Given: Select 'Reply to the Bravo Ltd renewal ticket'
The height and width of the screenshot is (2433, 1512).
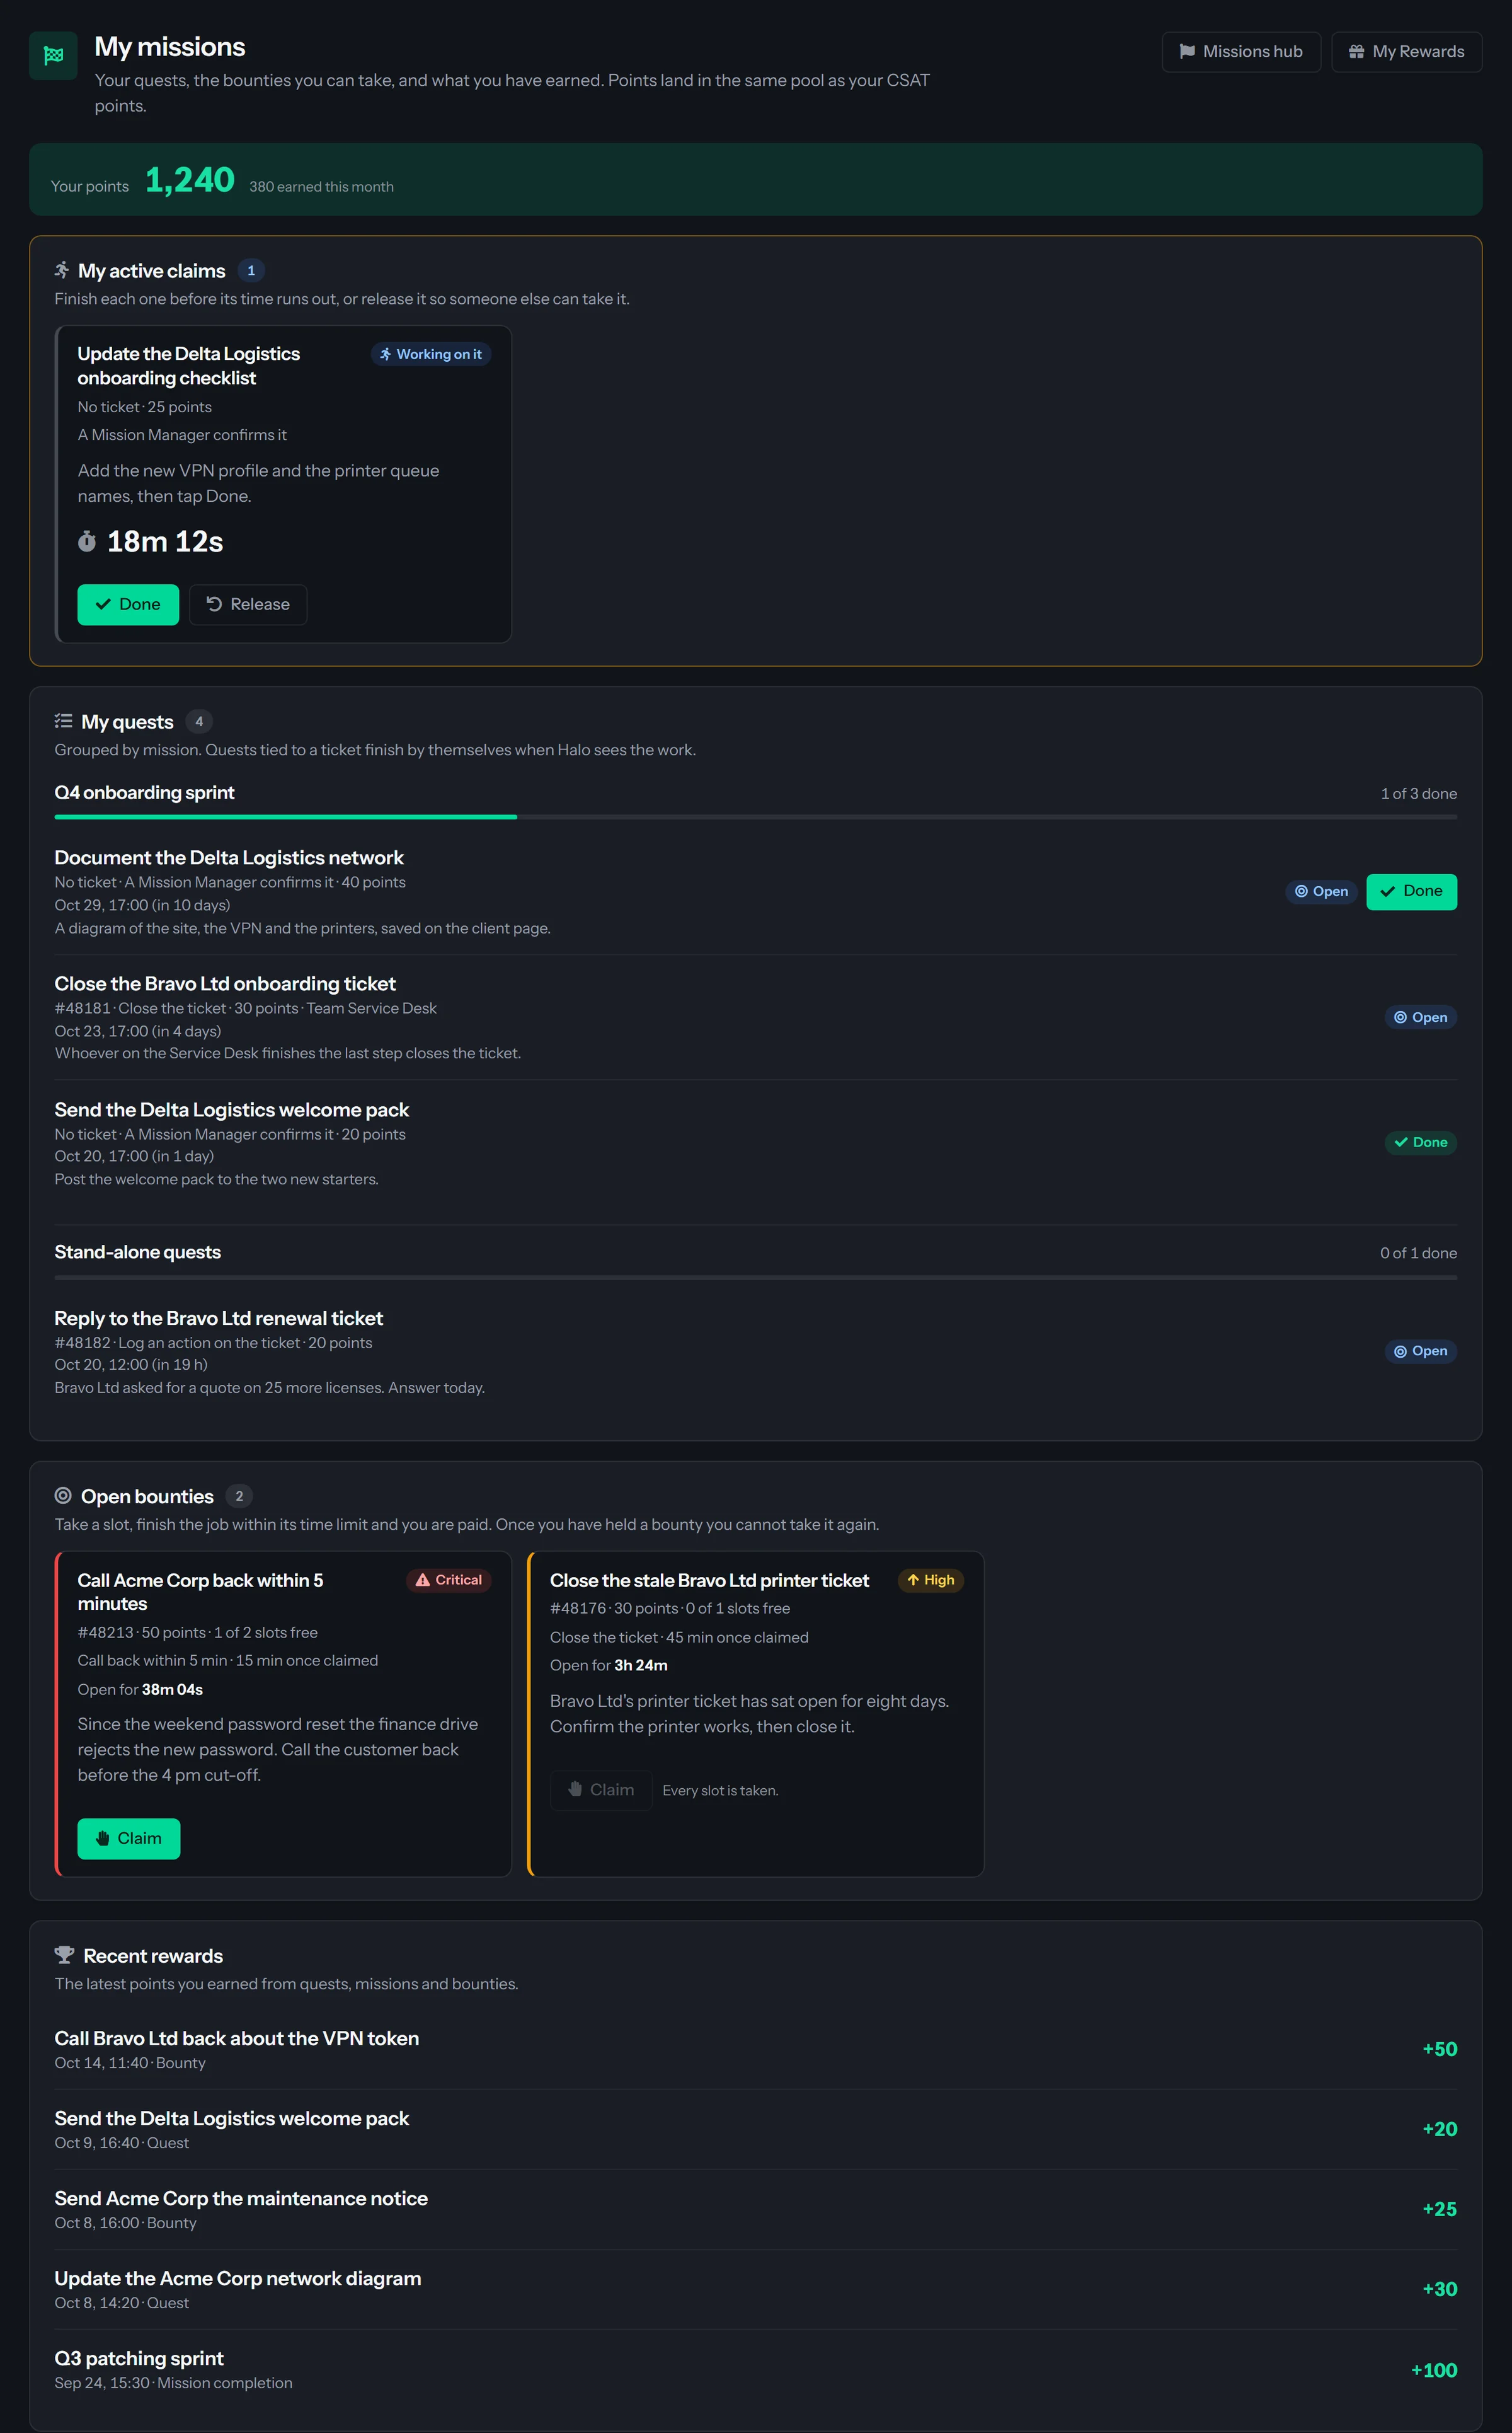Looking at the screenshot, I should [x=218, y=1319].
